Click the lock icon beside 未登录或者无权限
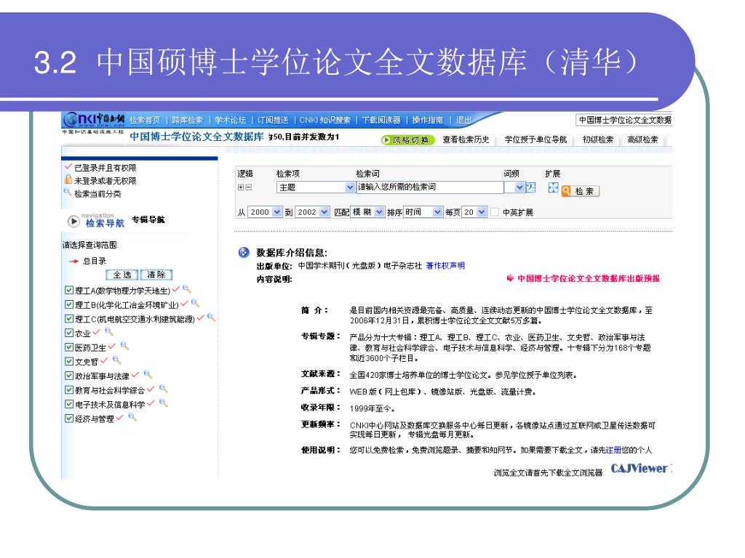 [x=68, y=179]
